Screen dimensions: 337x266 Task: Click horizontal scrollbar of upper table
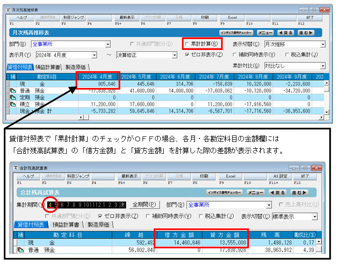pyautogui.click(x=201, y=117)
